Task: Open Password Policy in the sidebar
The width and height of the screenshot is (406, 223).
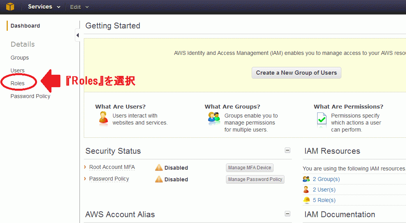Action: click(x=30, y=96)
